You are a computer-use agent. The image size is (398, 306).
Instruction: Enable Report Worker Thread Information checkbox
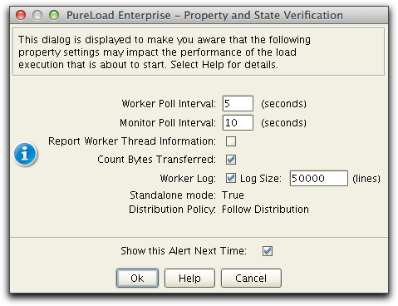point(231,141)
